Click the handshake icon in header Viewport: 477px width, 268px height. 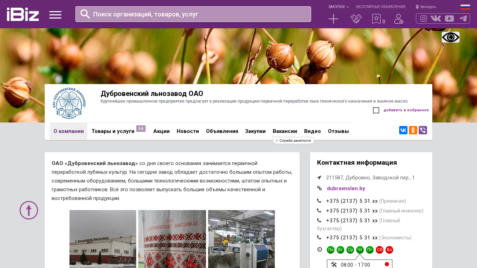[x=356, y=19]
